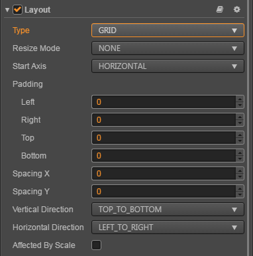Increase Padding Right with up arrow
This screenshot has height=256, width=253.
click(x=240, y=117)
